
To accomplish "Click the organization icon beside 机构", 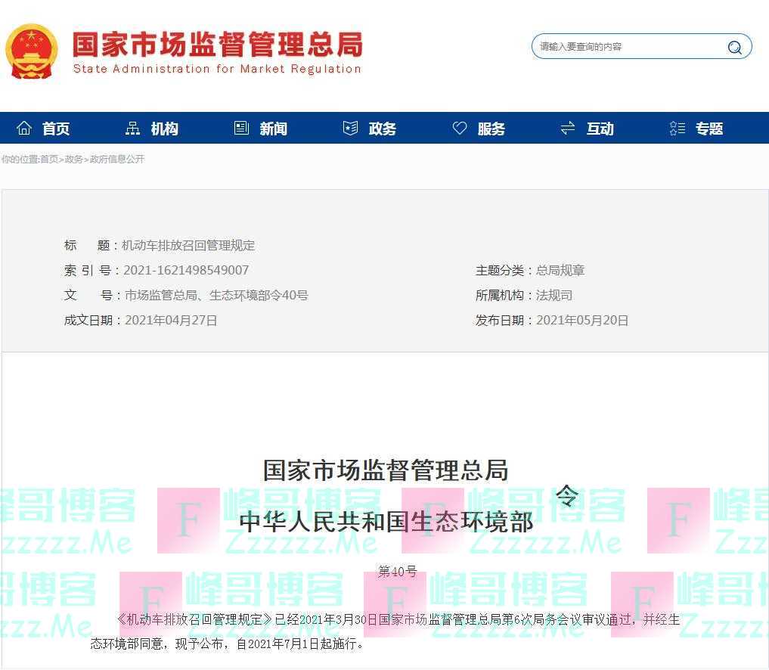I will pyautogui.click(x=132, y=129).
